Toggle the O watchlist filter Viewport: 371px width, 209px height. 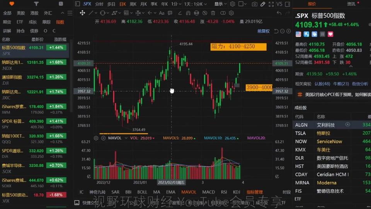click(x=46, y=31)
